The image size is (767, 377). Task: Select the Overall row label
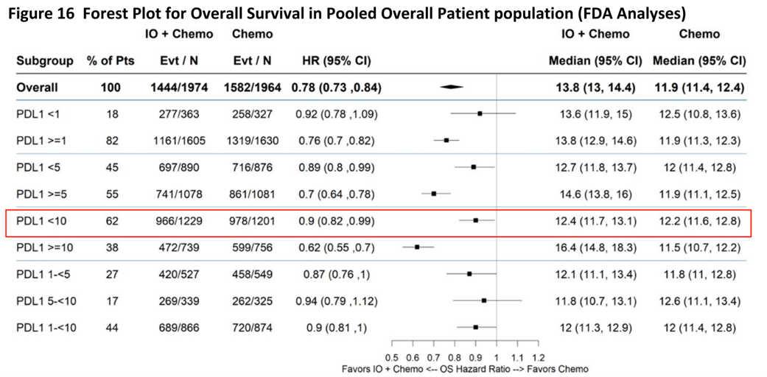pos(37,88)
